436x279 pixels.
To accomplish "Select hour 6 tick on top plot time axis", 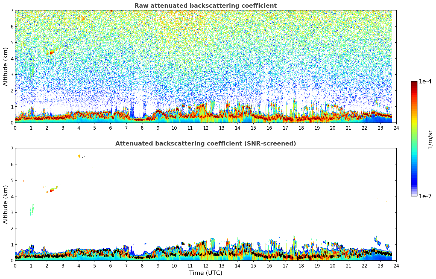I will pyautogui.click(x=110, y=128).
